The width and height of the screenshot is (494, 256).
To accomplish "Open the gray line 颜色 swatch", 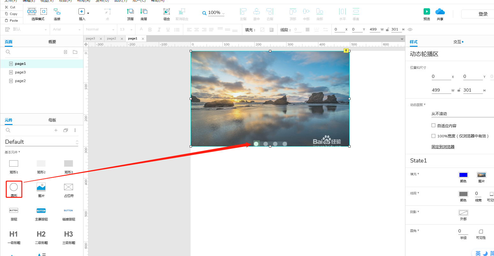I will [x=463, y=194].
